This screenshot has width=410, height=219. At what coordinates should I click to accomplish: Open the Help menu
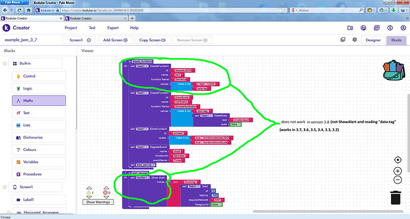click(134, 28)
